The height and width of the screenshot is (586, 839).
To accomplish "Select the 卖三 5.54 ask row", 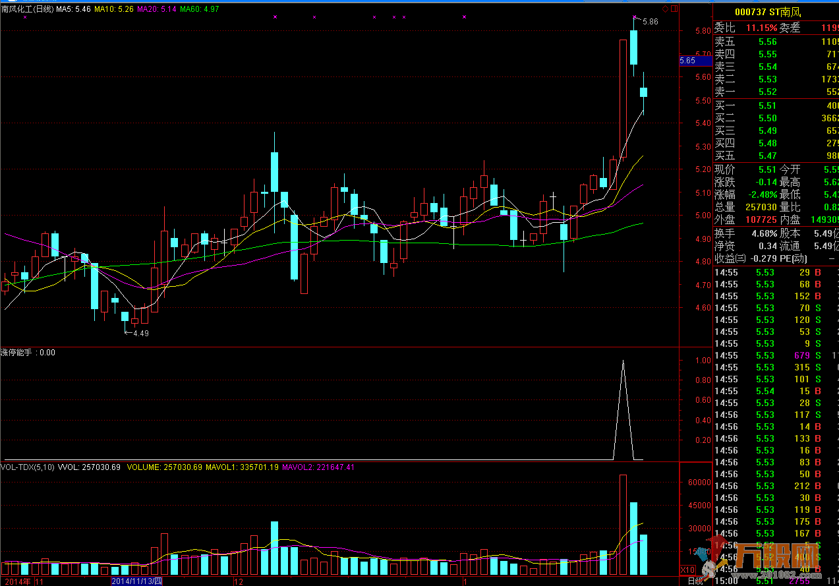I will point(776,67).
